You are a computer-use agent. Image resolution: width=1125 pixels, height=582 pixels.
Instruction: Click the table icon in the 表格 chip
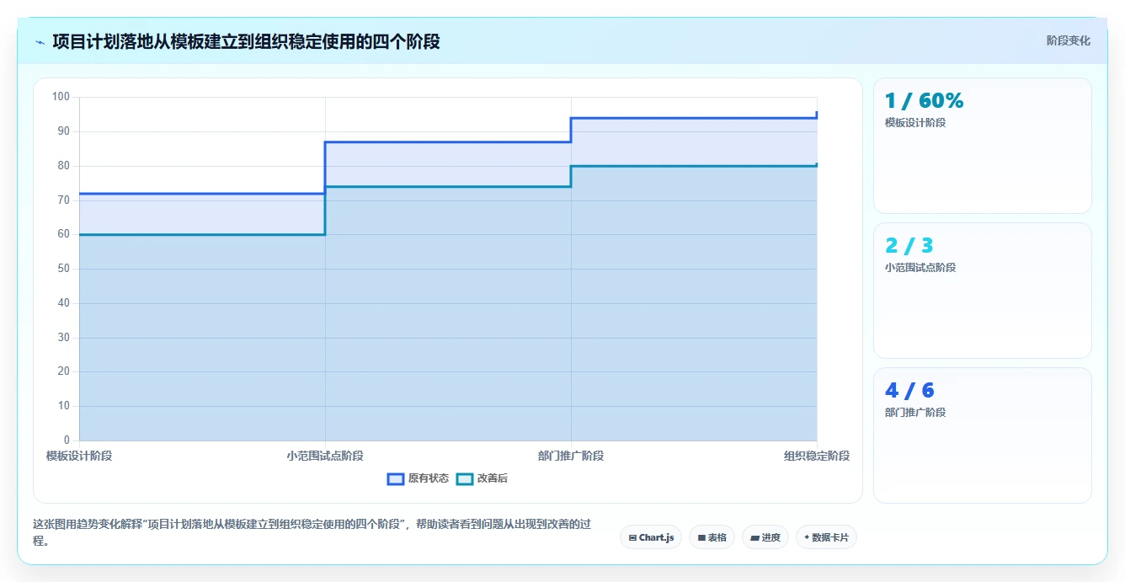point(701,537)
